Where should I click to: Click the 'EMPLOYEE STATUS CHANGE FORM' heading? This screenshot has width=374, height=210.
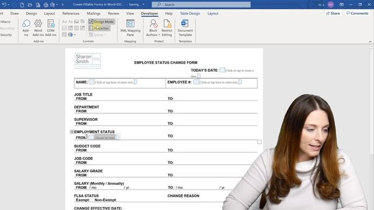click(x=166, y=62)
